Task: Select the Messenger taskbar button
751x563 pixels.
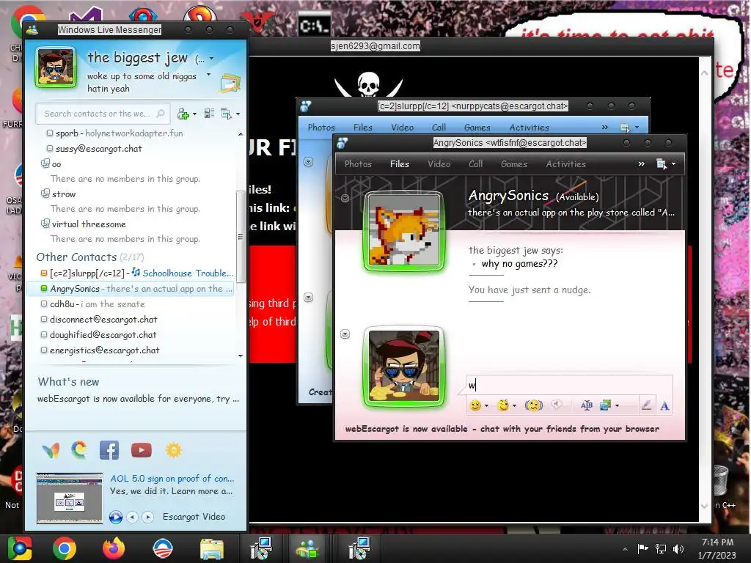Action: 308,548
